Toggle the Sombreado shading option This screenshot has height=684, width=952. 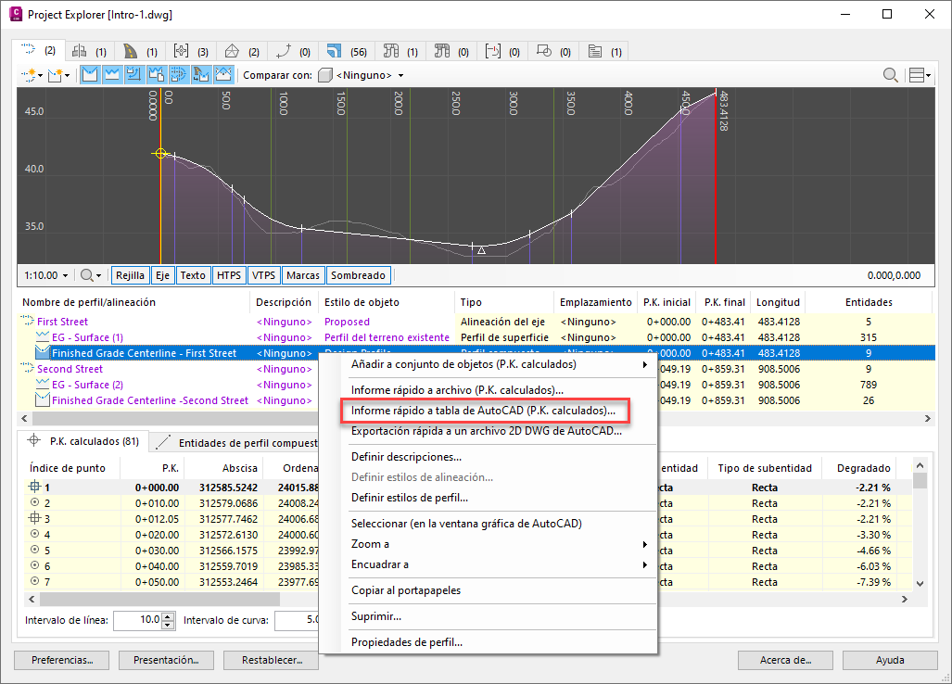[358, 275]
